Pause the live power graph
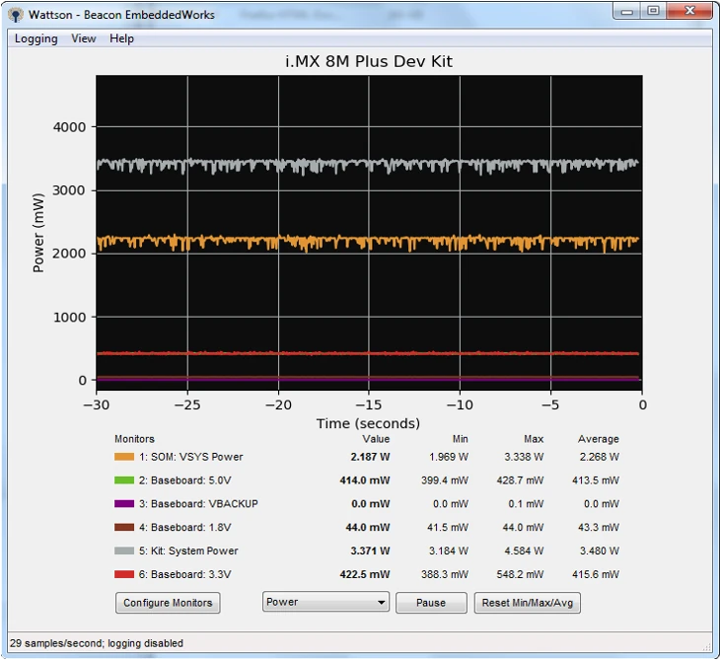The width and height of the screenshot is (720, 661). tap(431, 603)
